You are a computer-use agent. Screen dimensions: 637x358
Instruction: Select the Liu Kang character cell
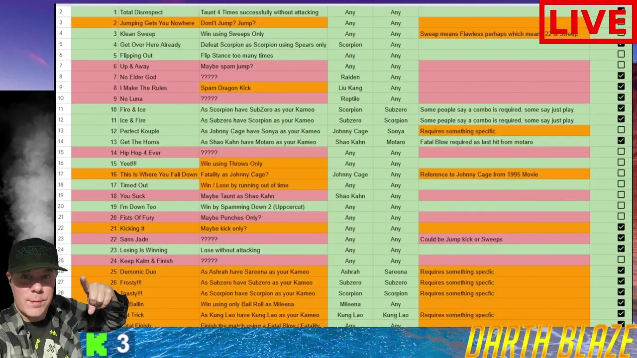(x=350, y=88)
